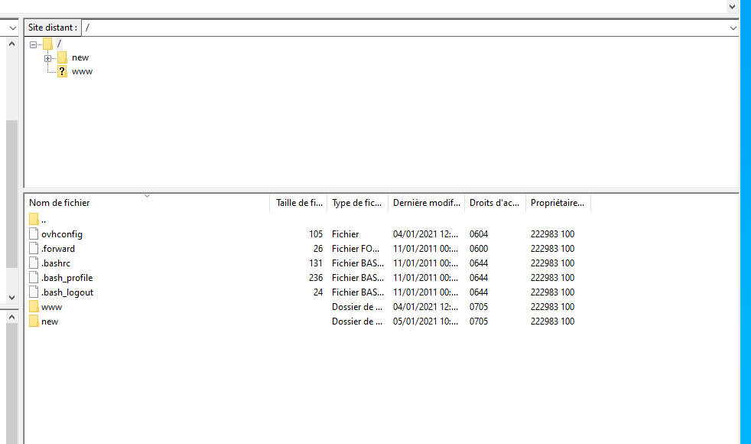Select the .bash_profile file icon
The height and width of the screenshot is (444, 751).
point(34,278)
